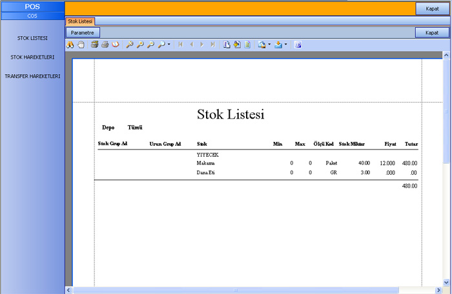Click the gray printer print icon
Viewport: 452px width, 294px height.
105,44
